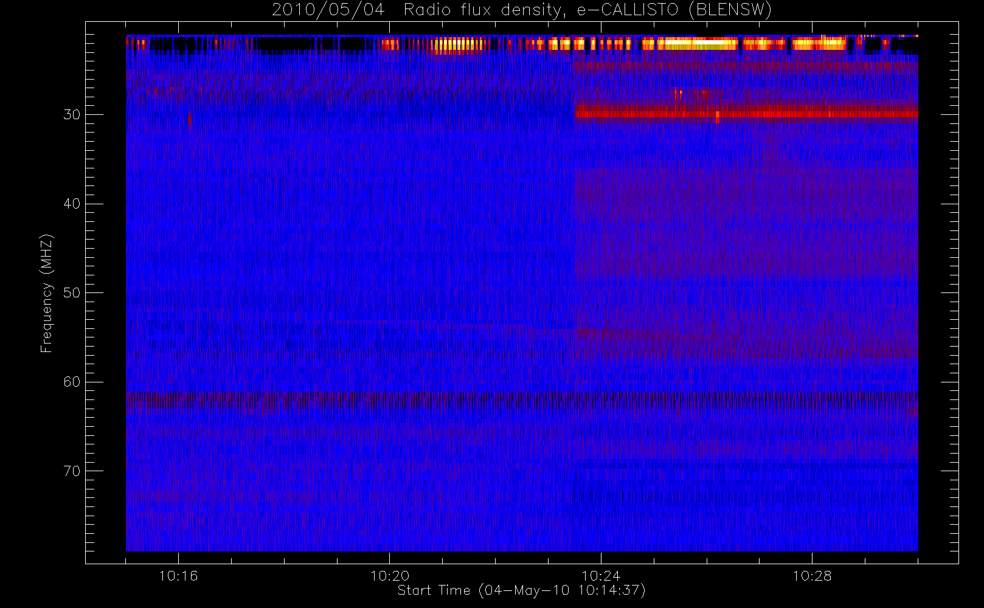Viewport: 984px width, 608px height.
Task: Click the 10:28 time axis label
Action: 812,576
